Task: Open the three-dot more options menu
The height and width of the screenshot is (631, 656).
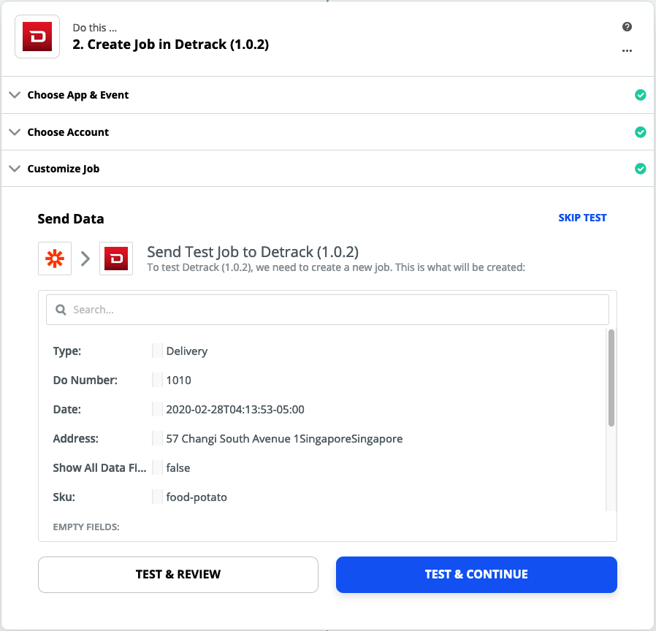Action: [x=627, y=50]
